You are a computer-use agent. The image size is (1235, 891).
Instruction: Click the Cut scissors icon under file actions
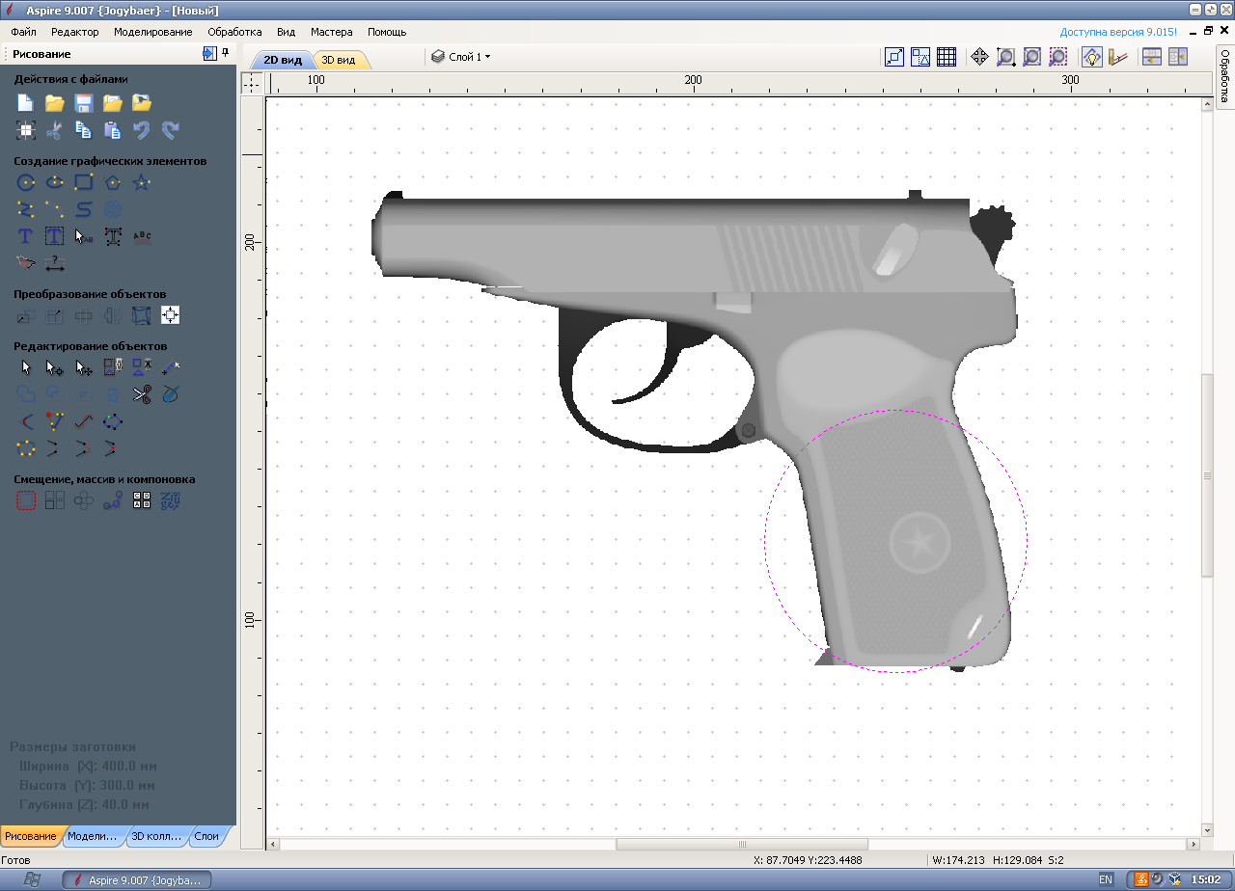tap(55, 129)
